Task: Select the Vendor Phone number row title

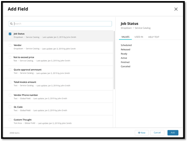Action: coord(26,95)
